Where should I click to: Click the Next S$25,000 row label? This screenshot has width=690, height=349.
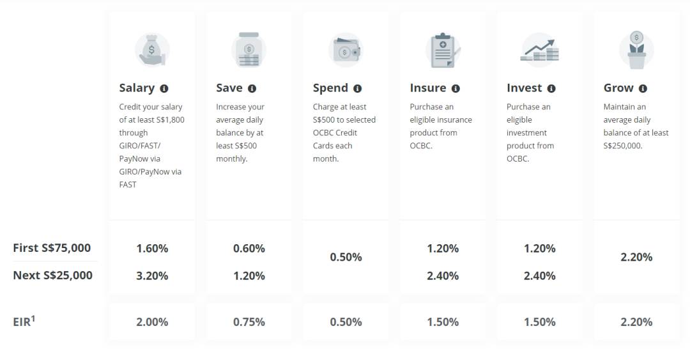pyautogui.click(x=53, y=275)
